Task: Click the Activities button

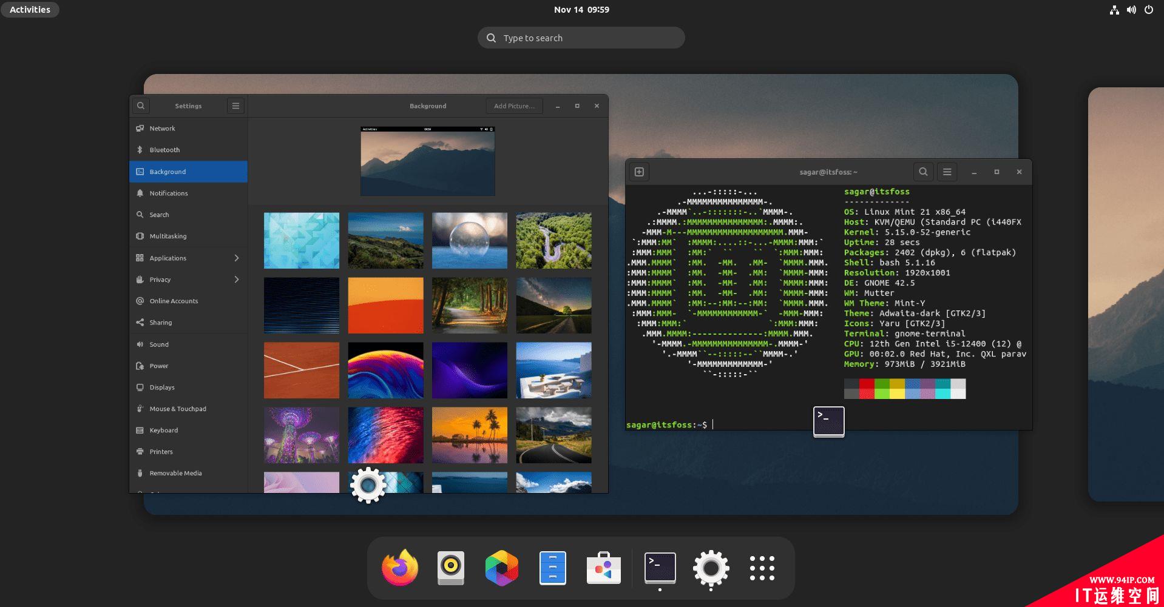Action: (x=30, y=10)
